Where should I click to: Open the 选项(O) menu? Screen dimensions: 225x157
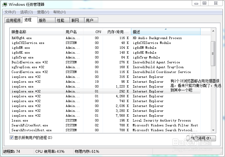[x=26, y=12]
